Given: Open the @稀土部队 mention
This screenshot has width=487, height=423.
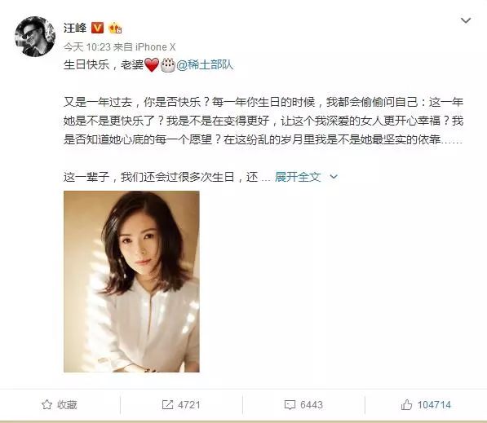Looking at the screenshot, I should click(205, 65).
